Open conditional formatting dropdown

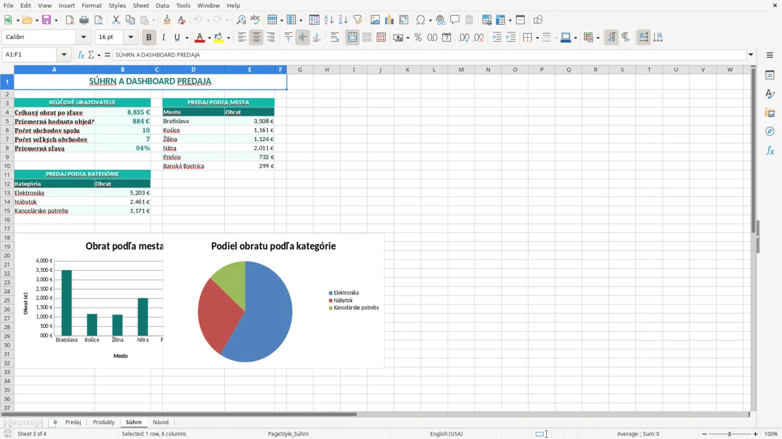coord(598,38)
